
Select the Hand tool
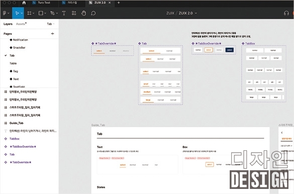click(x=83, y=13)
